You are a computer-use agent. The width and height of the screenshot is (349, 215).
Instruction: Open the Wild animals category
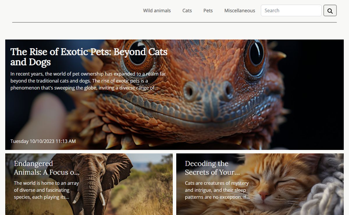click(157, 10)
